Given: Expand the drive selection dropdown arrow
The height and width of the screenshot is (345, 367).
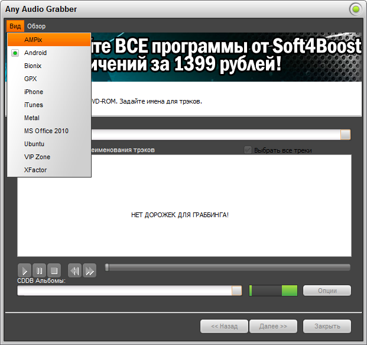Looking at the screenshot, I should tap(346, 134).
